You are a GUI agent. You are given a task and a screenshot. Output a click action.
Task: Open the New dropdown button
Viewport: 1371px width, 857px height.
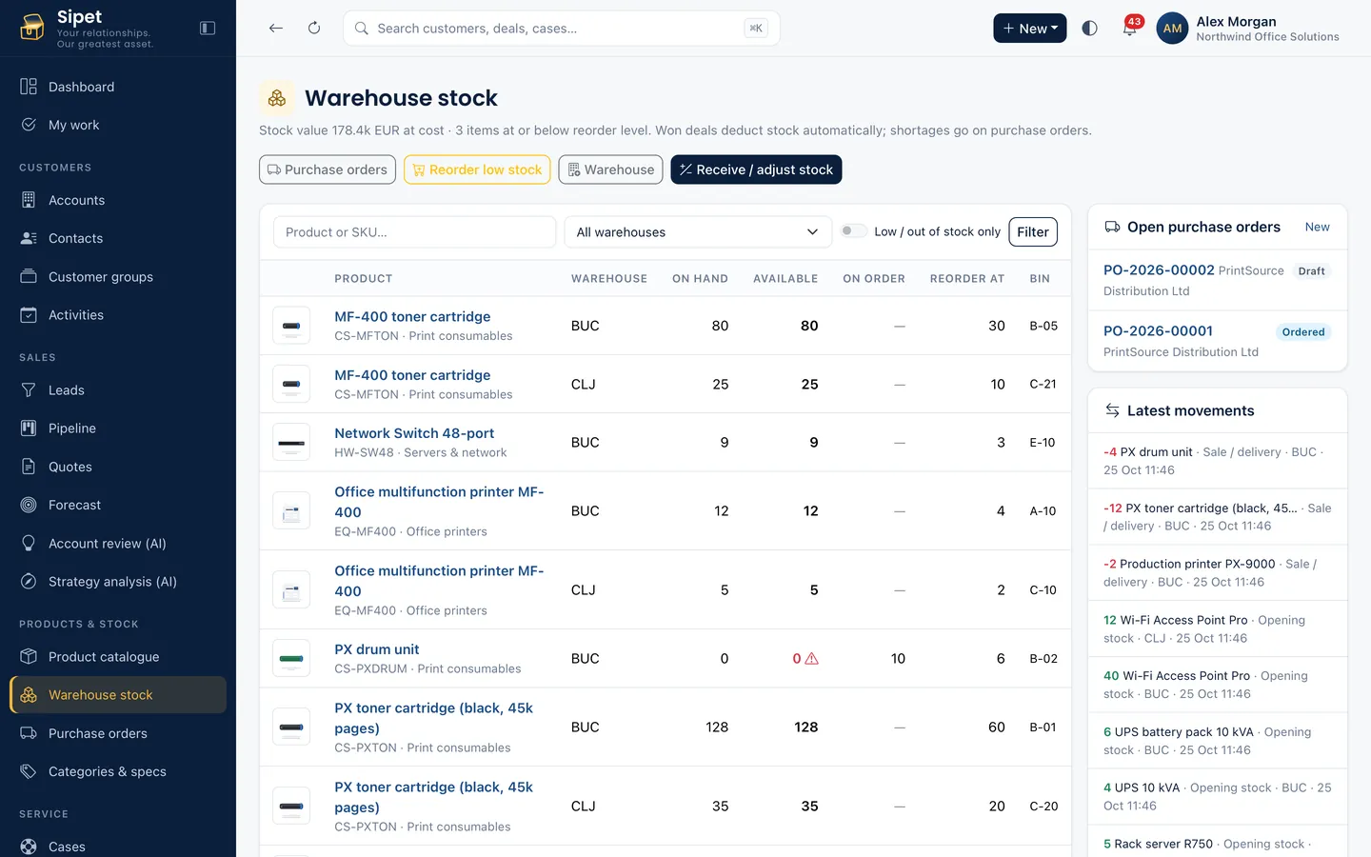click(1029, 29)
